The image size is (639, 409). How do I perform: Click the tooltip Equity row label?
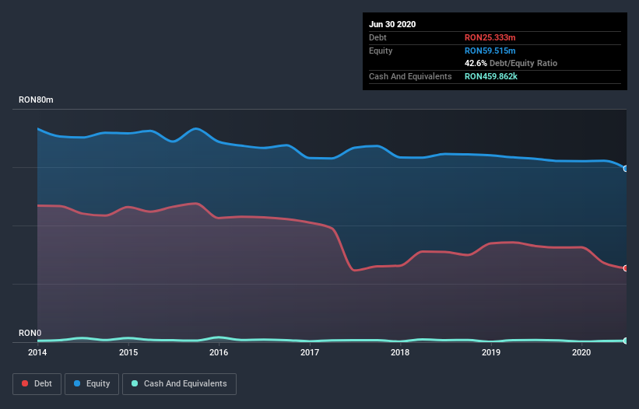[381, 51]
